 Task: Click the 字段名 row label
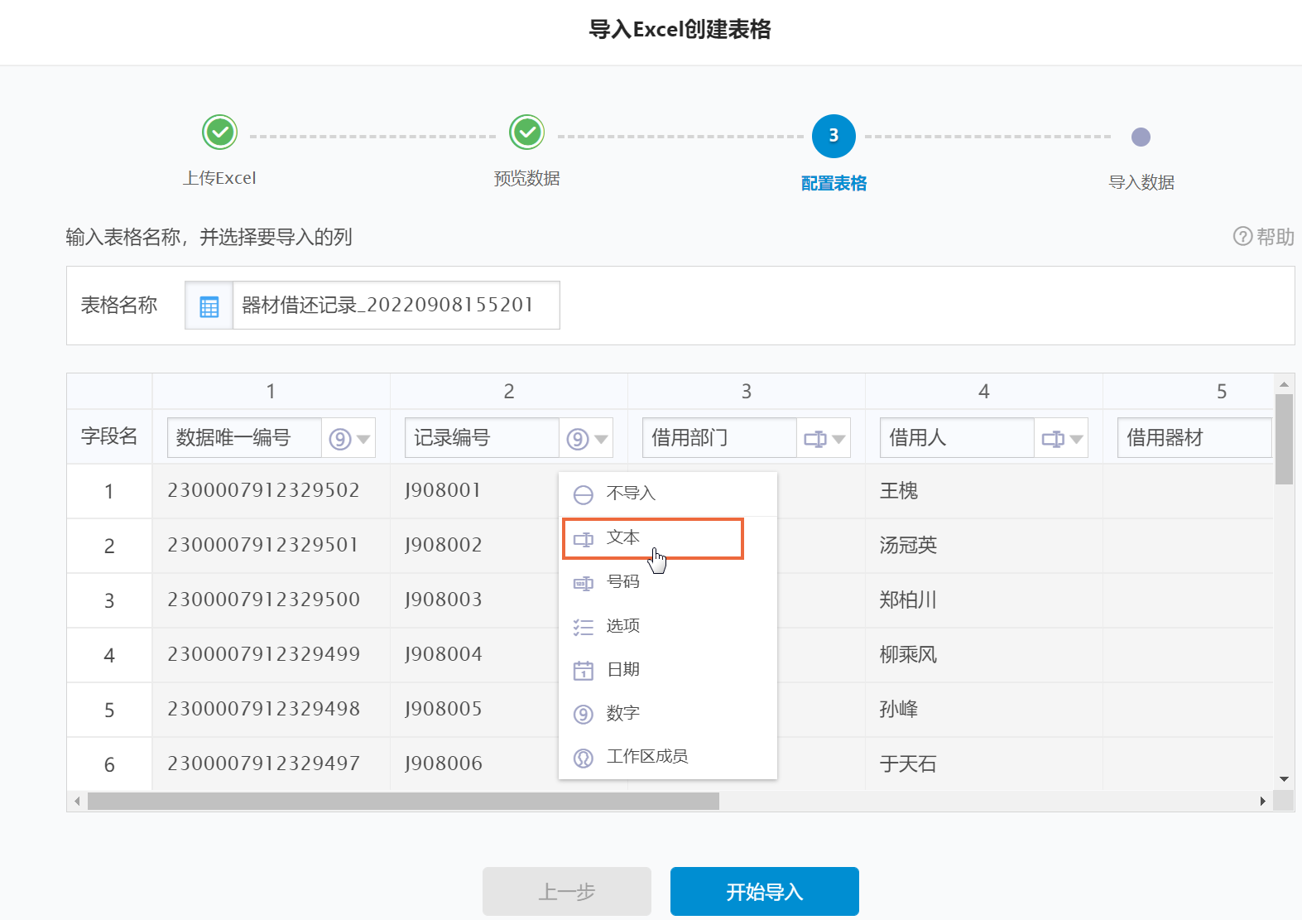[109, 436]
